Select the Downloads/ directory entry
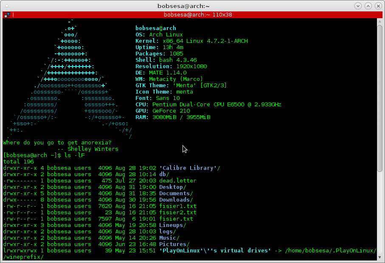Image resolution: width=385 pixels, height=263 pixels. (x=176, y=200)
